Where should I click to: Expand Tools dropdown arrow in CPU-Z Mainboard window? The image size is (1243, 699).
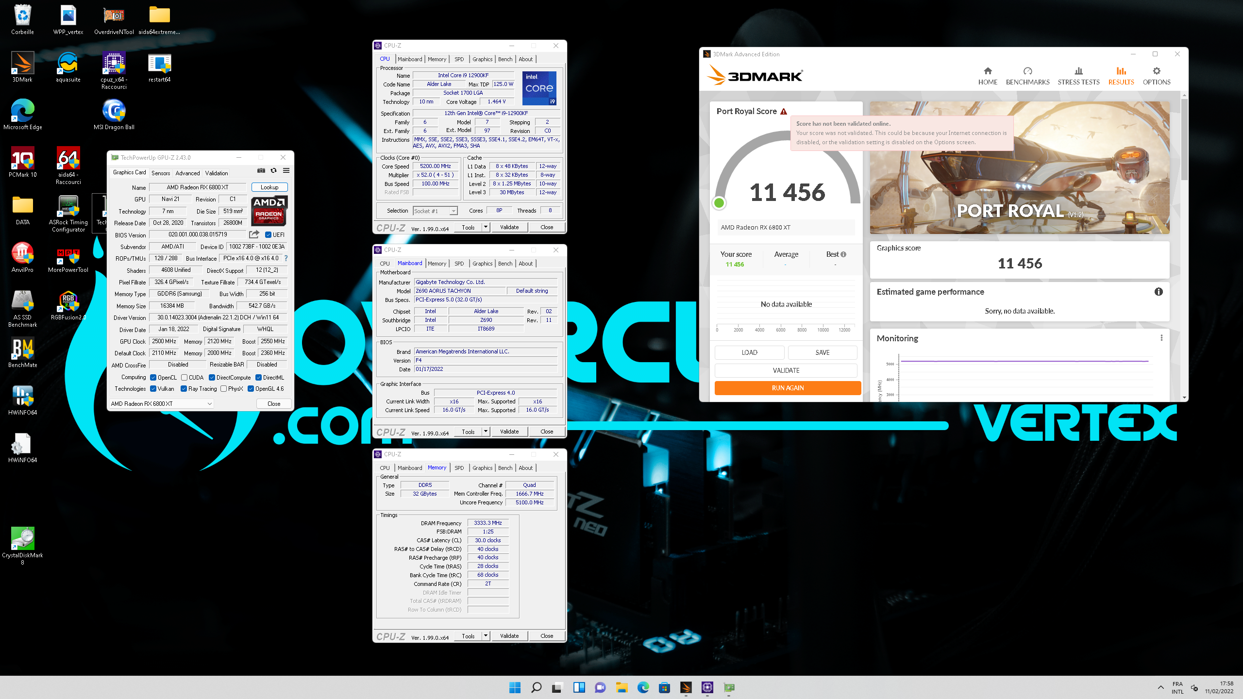tap(485, 432)
